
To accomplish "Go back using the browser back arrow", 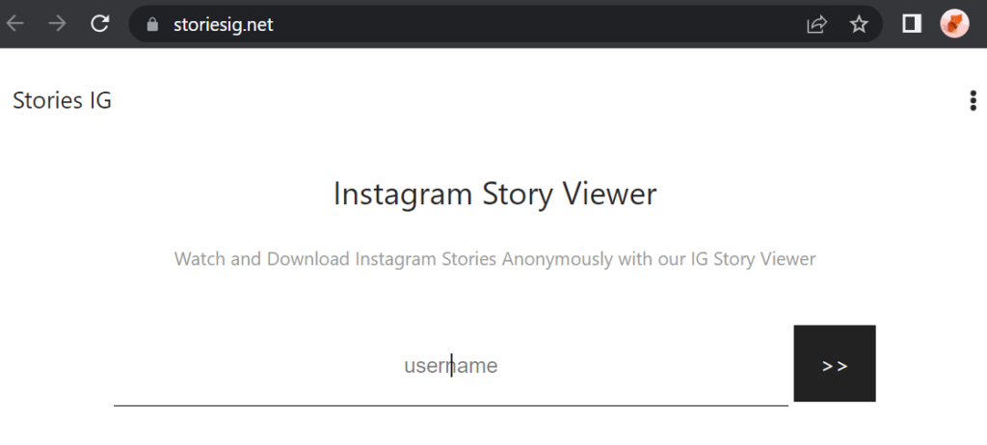I will coord(15,24).
